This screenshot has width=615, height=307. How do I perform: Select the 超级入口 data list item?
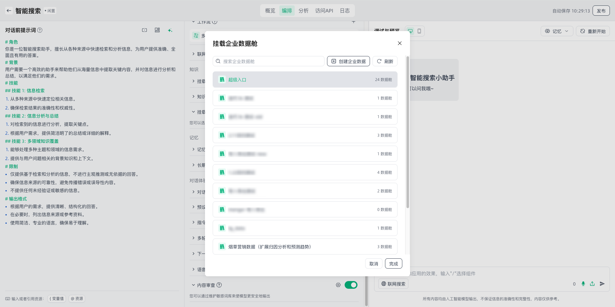tap(305, 80)
